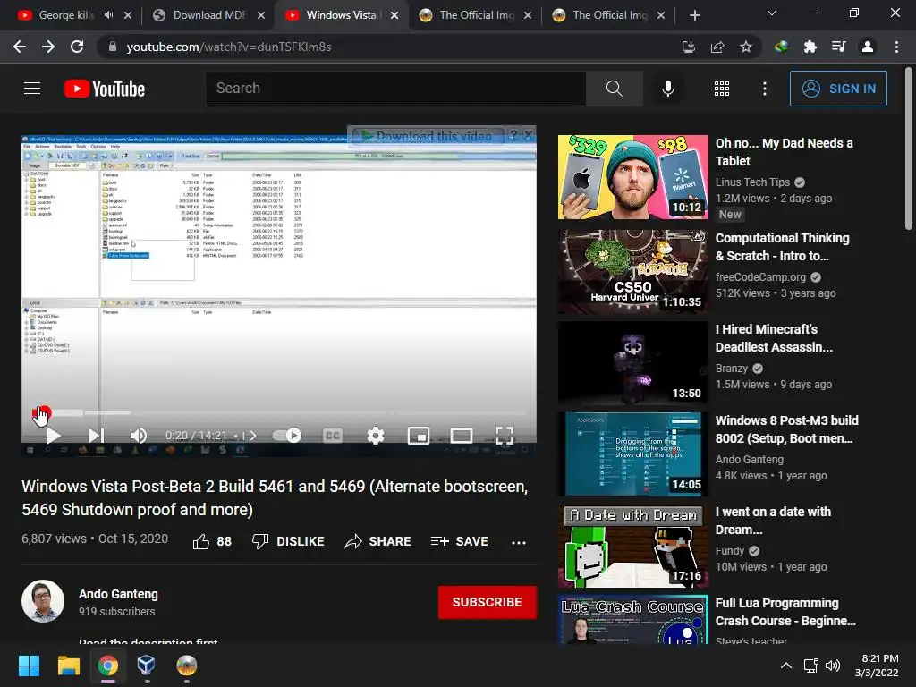Image resolution: width=916 pixels, height=687 pixels.
Task: Open the Chrome three-dot menu
Action: [x=896, y=47]
